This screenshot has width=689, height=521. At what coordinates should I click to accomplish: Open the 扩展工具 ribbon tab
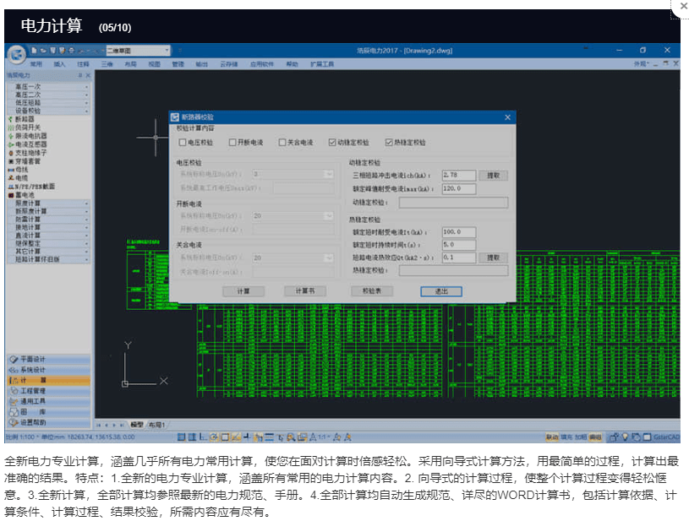(322, 64)
